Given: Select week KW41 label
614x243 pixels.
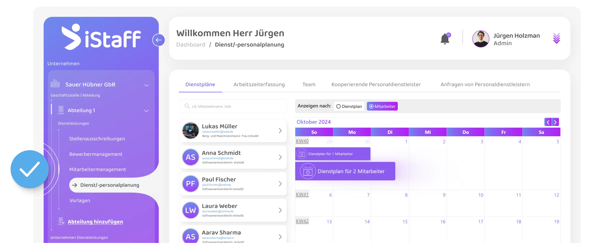Looking at the screenshot, I should [302, 194].
